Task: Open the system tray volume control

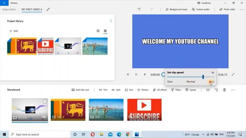Action: pyautogui.click(x=212, y=135)
